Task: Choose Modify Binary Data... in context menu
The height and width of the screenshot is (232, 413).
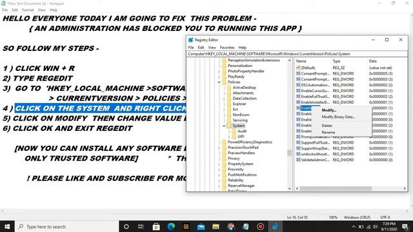Action: 338,117
